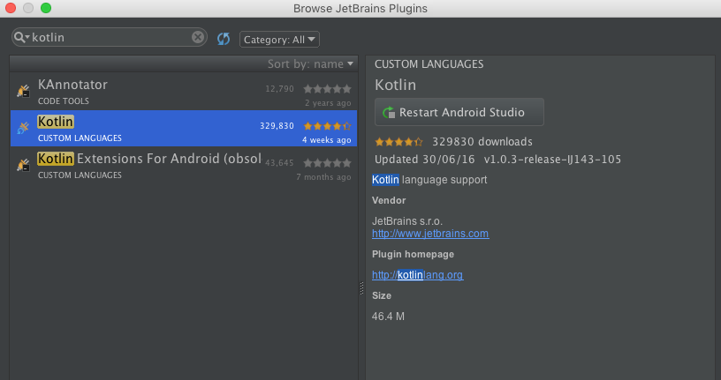721x380 pixels.
Task: Click Kotlin Extensions For Android plugin icon
Action: click(x=23, y=165)
